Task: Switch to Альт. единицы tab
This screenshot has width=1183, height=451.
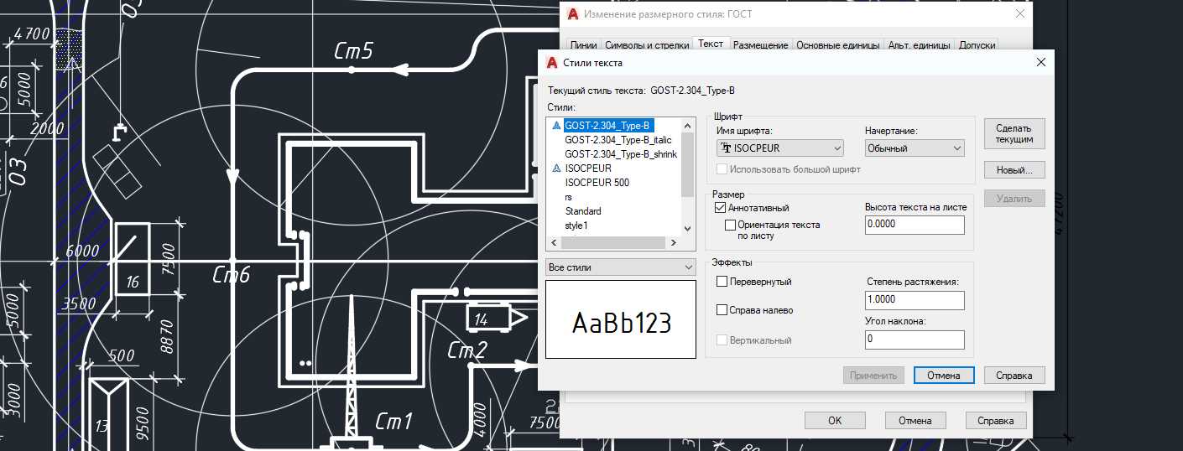Action: click(x=920, y=45)
